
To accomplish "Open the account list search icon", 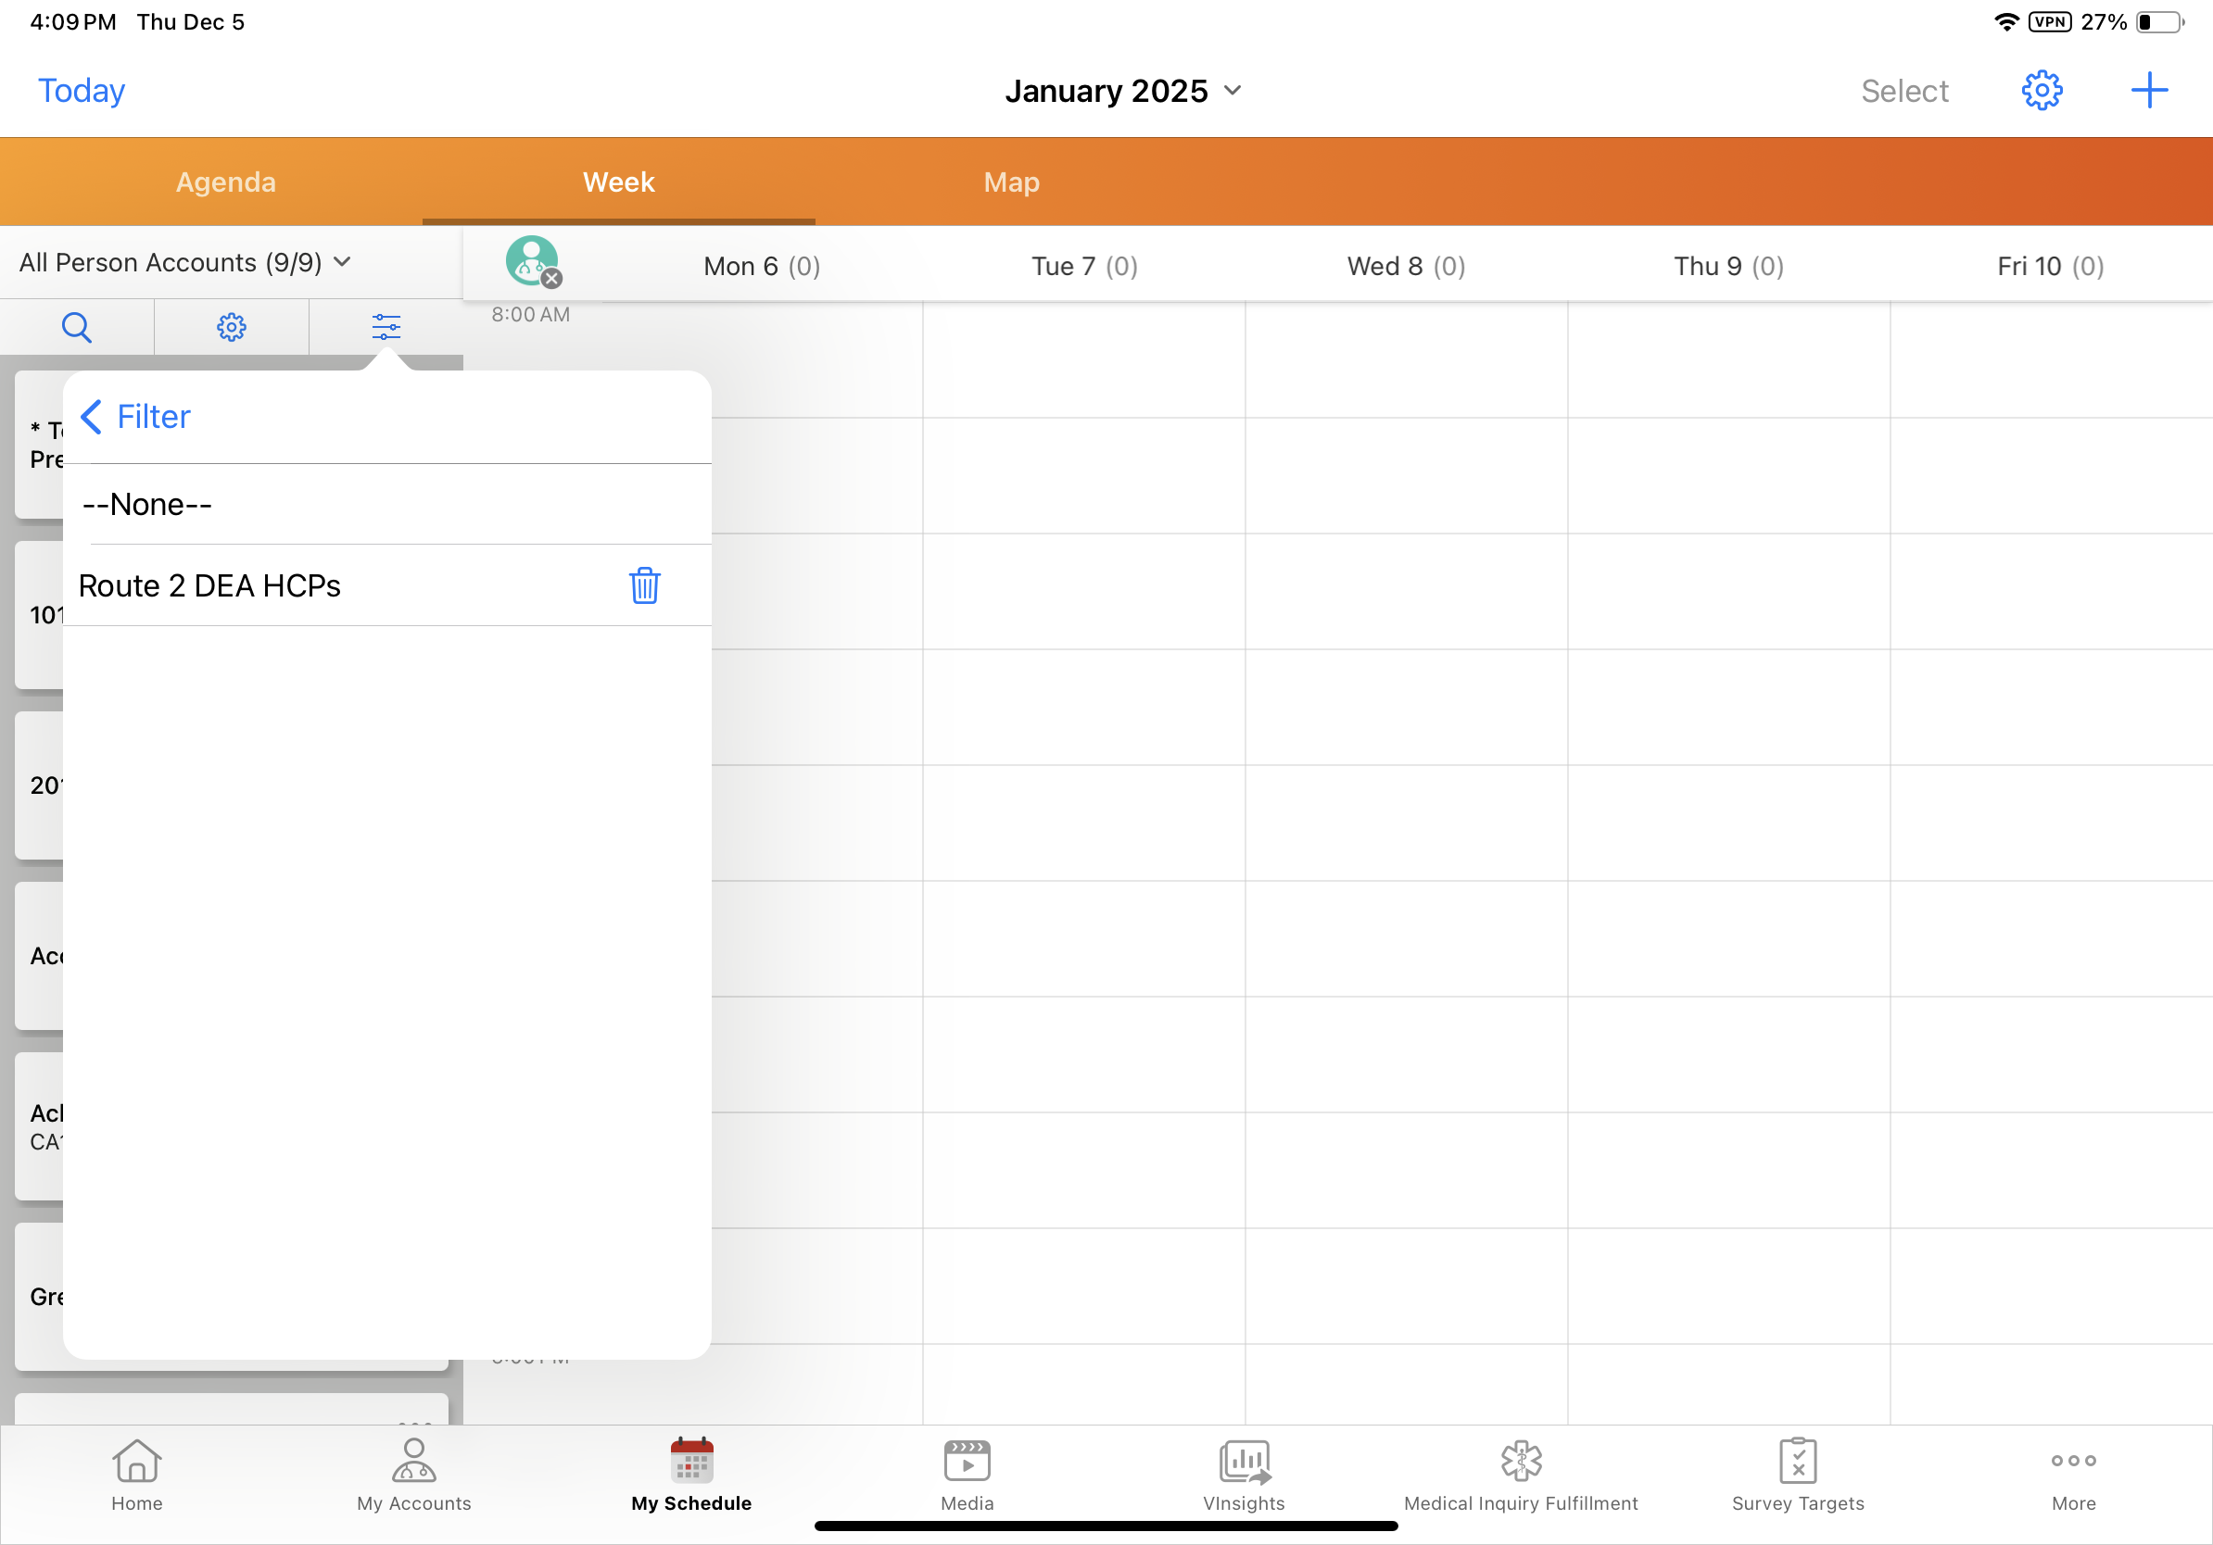I will pos(76,328).
